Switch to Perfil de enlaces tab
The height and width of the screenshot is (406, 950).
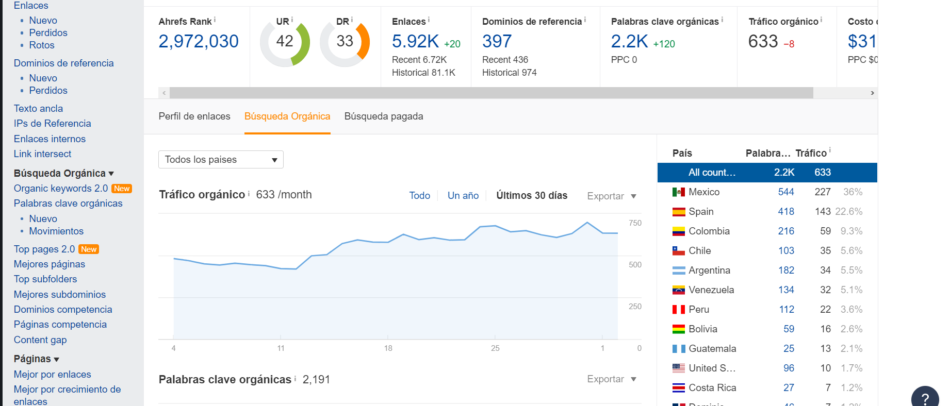[x=194, y=116]
